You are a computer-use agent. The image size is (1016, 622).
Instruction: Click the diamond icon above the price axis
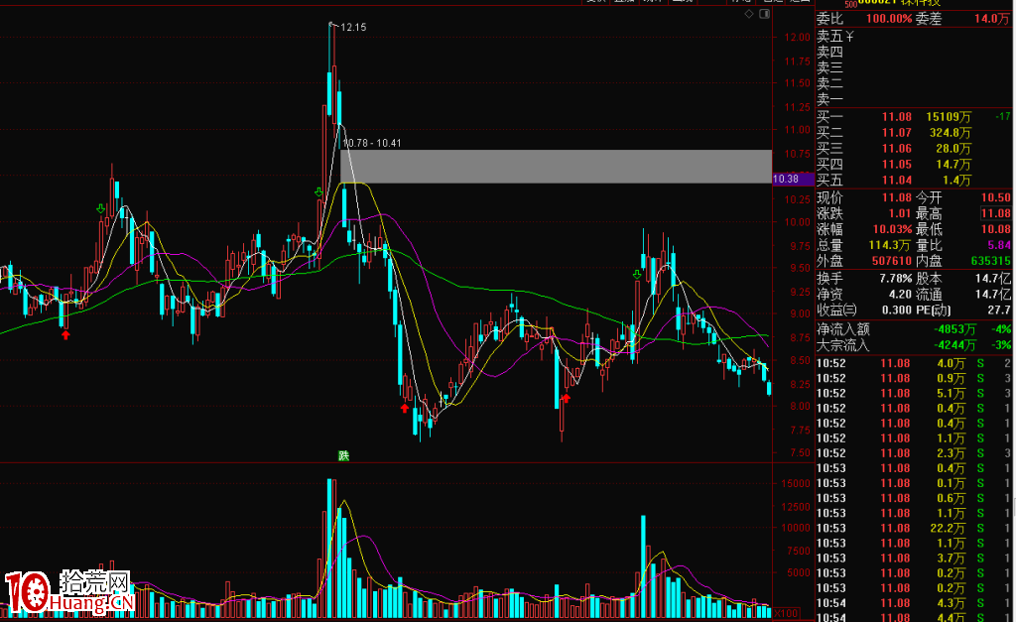coord(749,14)
